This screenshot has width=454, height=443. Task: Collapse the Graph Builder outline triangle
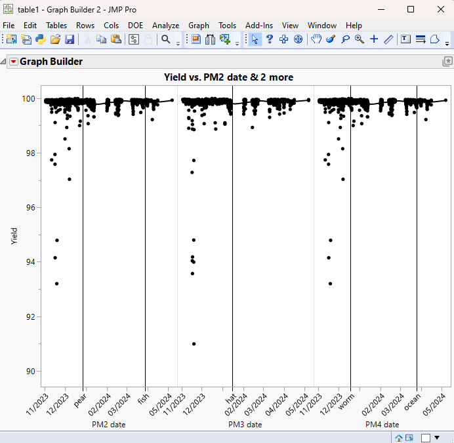click(x=3, y=62)
